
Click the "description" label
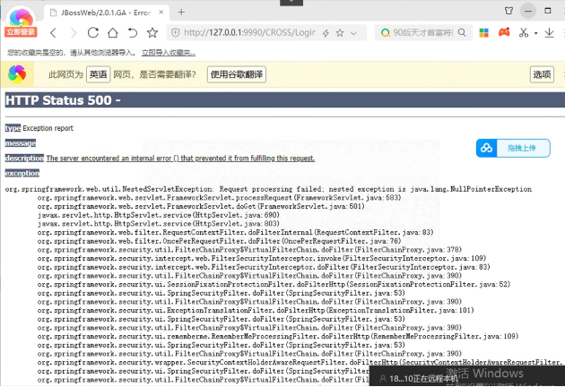tap(24, 158)
